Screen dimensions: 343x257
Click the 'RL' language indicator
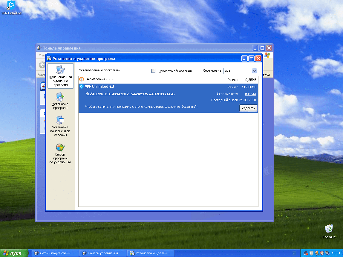click(x=295, y=253)
